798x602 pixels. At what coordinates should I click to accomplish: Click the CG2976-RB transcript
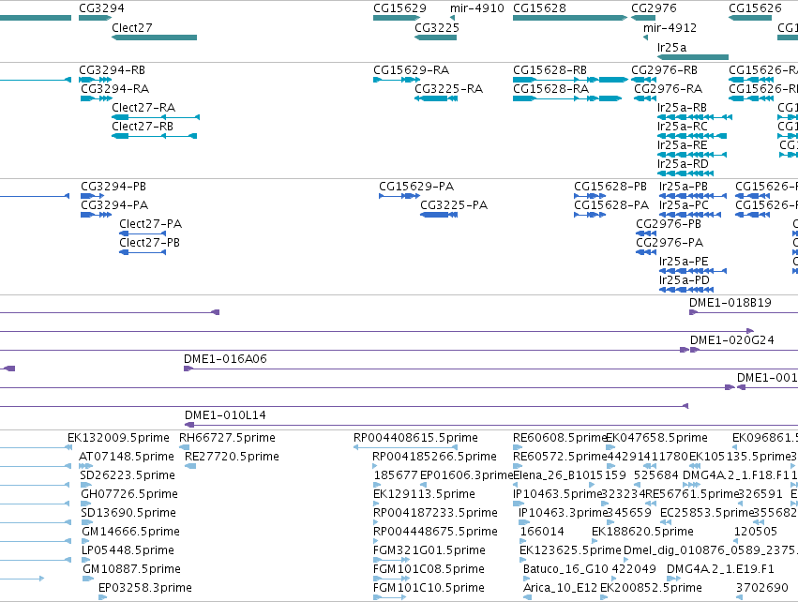click(644, 80)
